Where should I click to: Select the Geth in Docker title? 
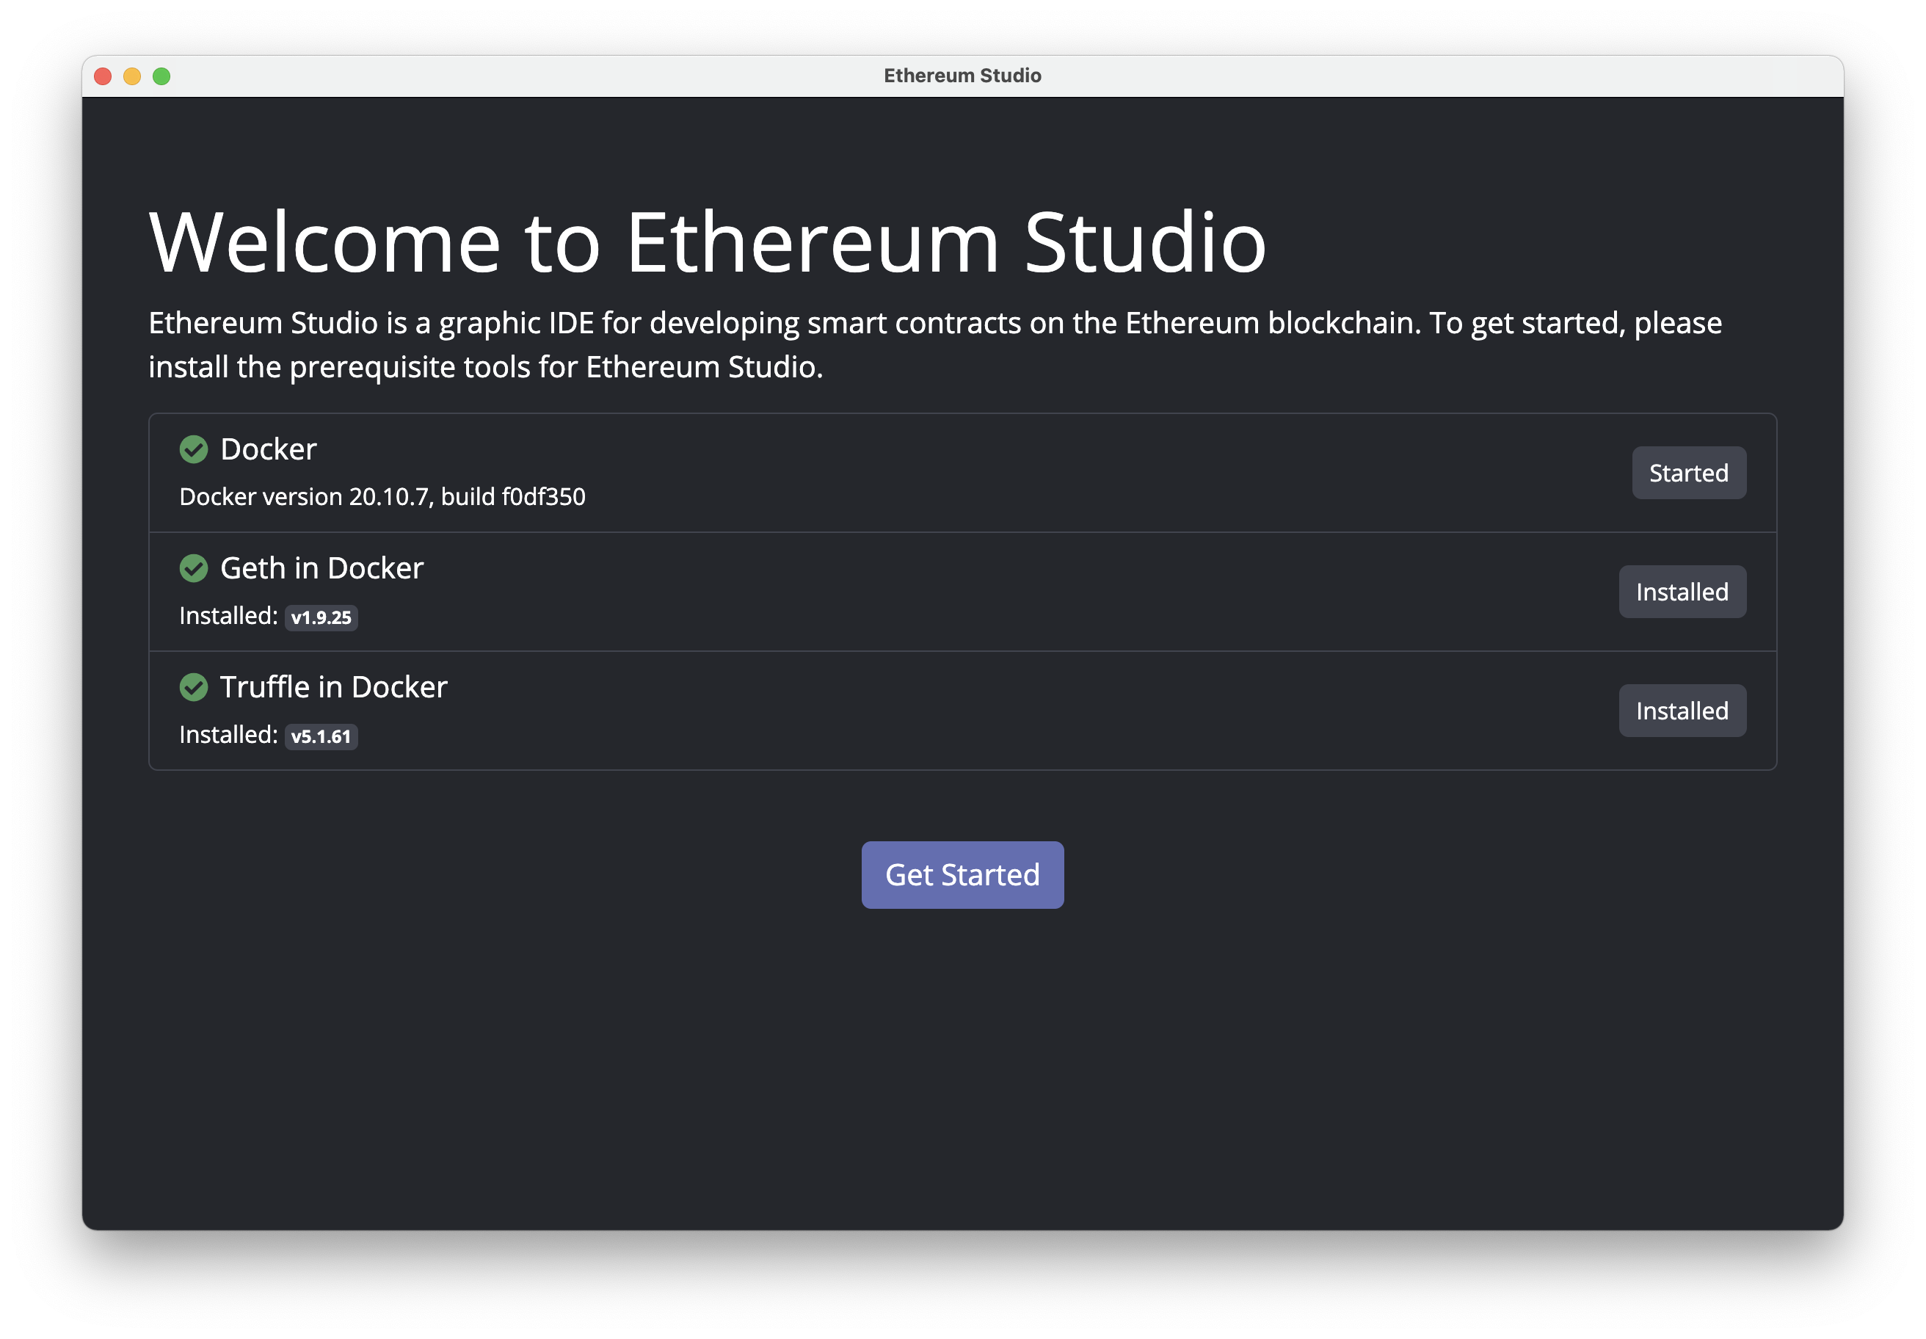321,569
